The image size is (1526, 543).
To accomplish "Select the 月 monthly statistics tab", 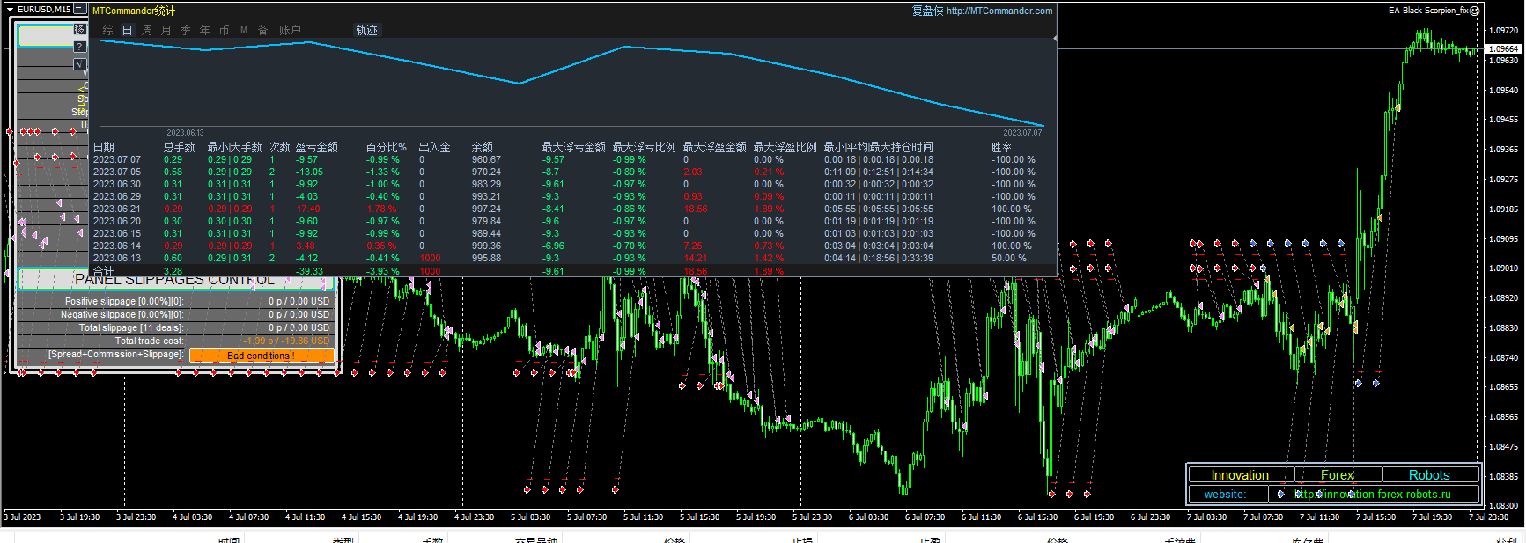I will pos(166,30).
